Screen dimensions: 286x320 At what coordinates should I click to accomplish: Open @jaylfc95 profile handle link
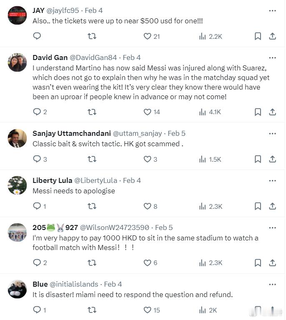point(61,10)
